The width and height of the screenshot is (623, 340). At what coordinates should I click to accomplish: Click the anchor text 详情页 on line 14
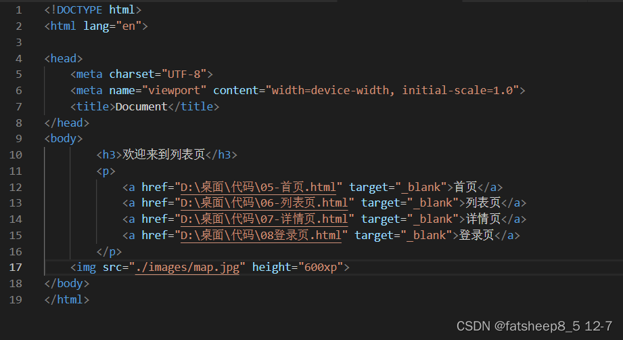click(483, 219)
